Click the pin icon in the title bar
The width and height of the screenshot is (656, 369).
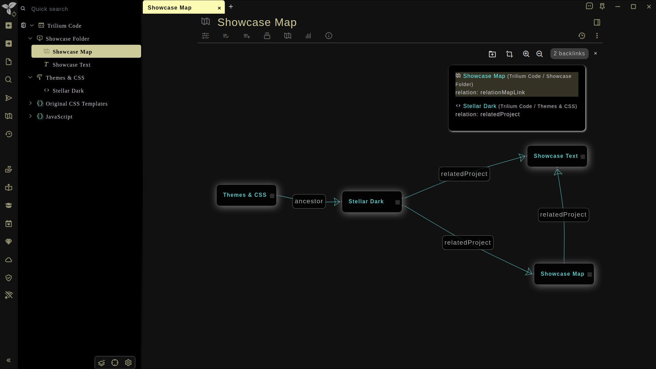602,6
